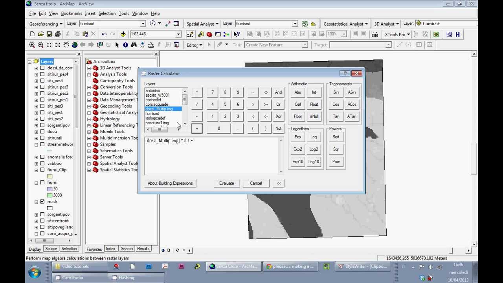Open CamStudio from the taskbar
Viewport: 503px width, 283px height.
coord(79,277)
